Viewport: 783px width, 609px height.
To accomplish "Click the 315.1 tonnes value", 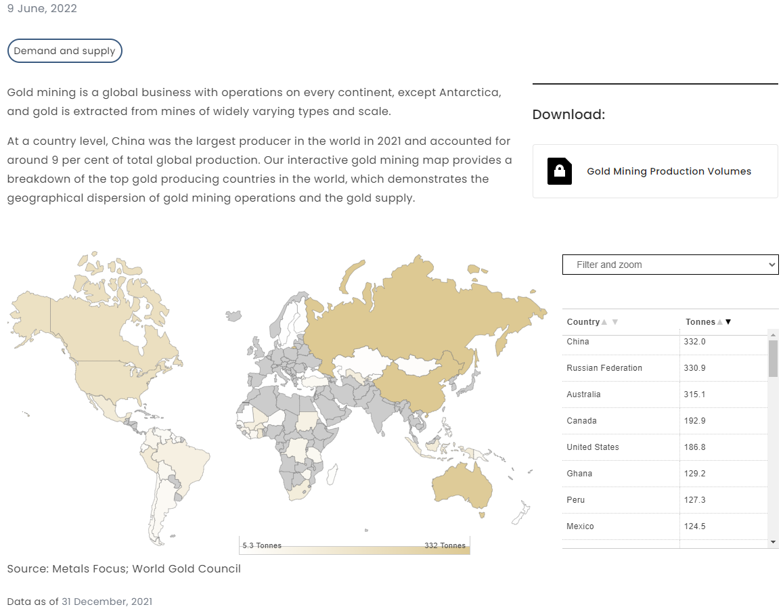I will click(x=694, y=394).
